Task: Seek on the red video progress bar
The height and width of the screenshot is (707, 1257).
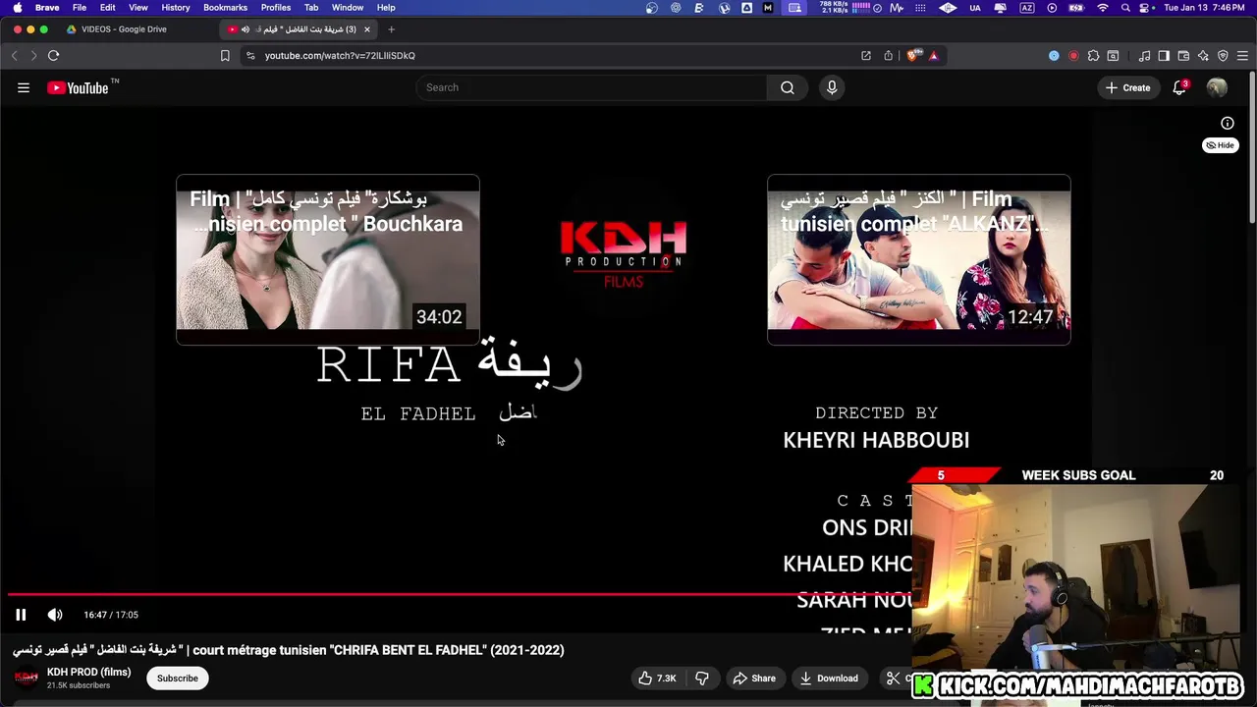Action: pyautogui.click(x=460, y=594)
